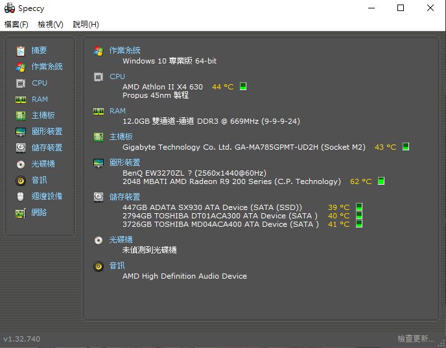Click the AMD High Definition Audio Device text

pos(185,276)
